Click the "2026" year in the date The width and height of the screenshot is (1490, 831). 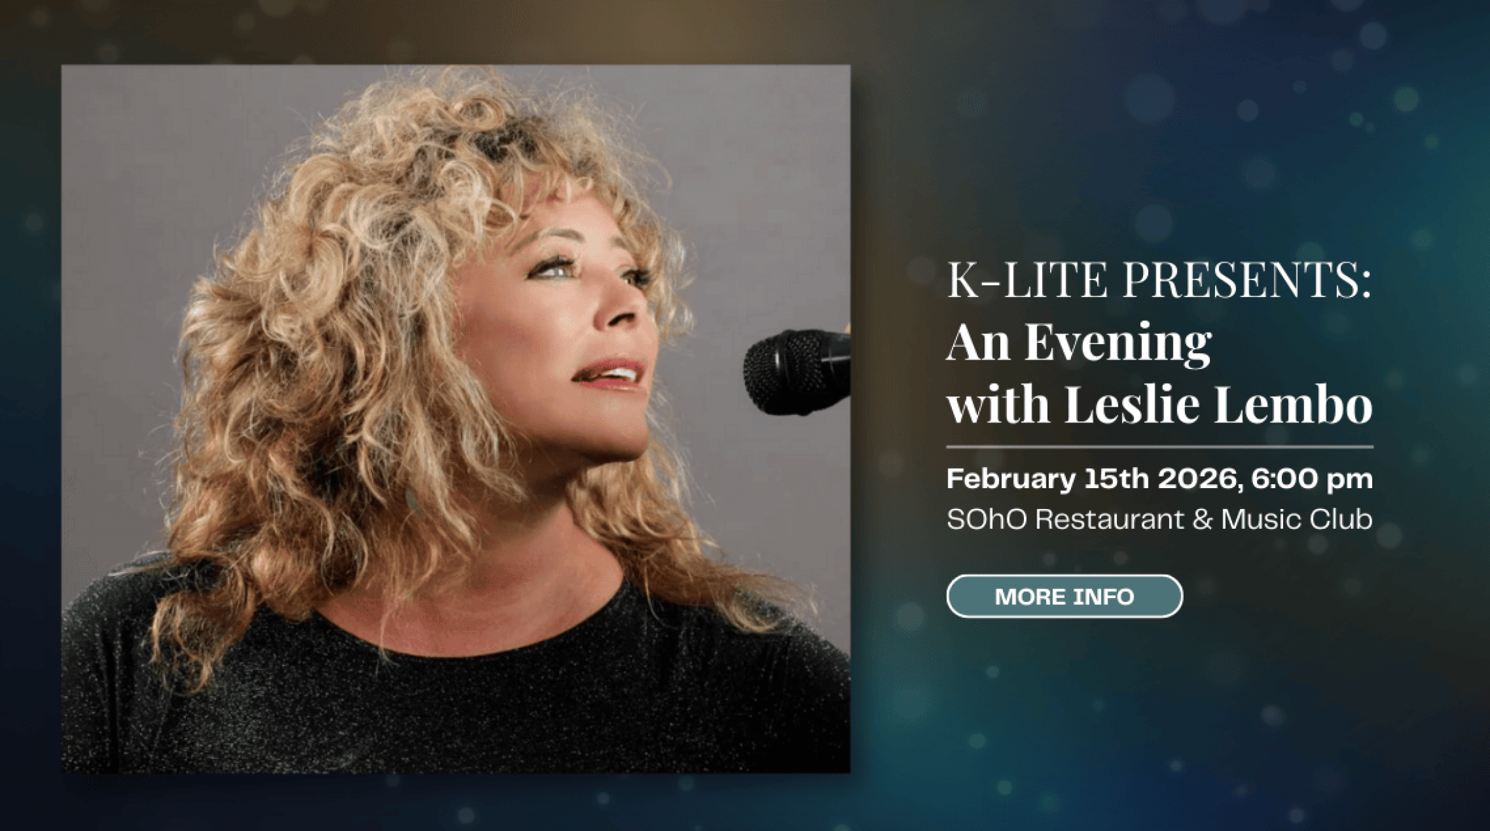click(x=1202, y=479)
